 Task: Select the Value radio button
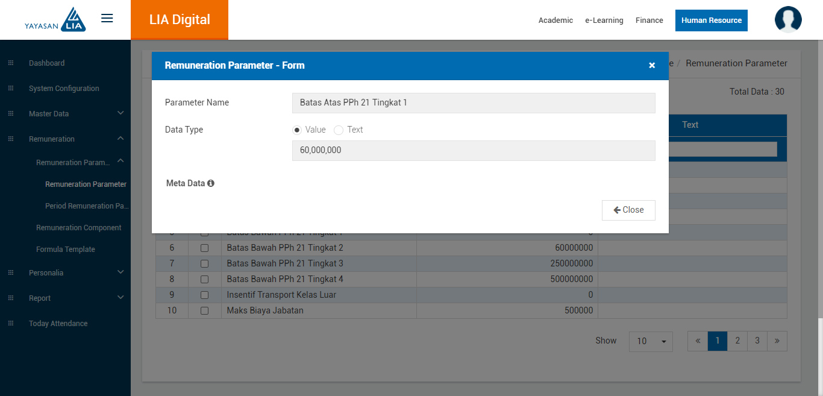point(297,130)
